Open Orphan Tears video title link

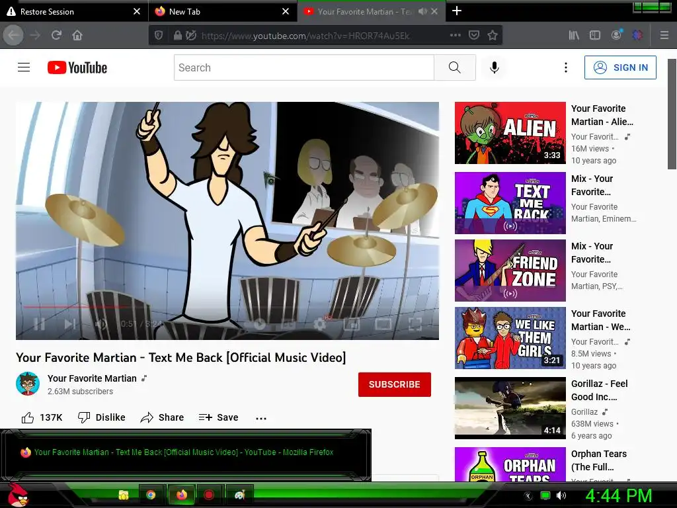click(599, 460)
